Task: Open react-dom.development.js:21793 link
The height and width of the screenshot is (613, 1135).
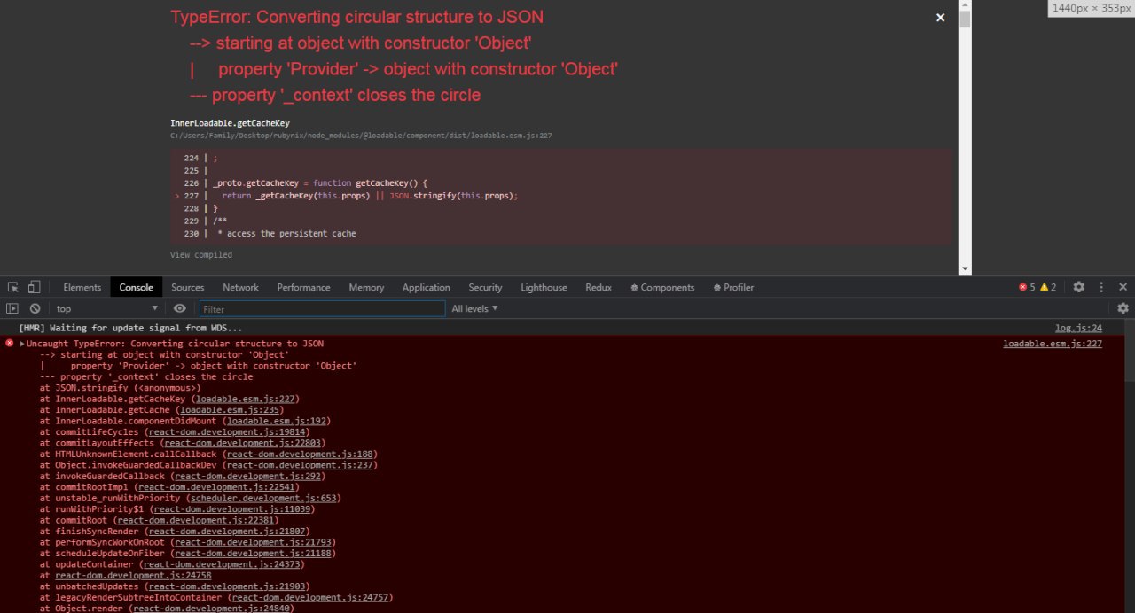Action: pos(253,543)
